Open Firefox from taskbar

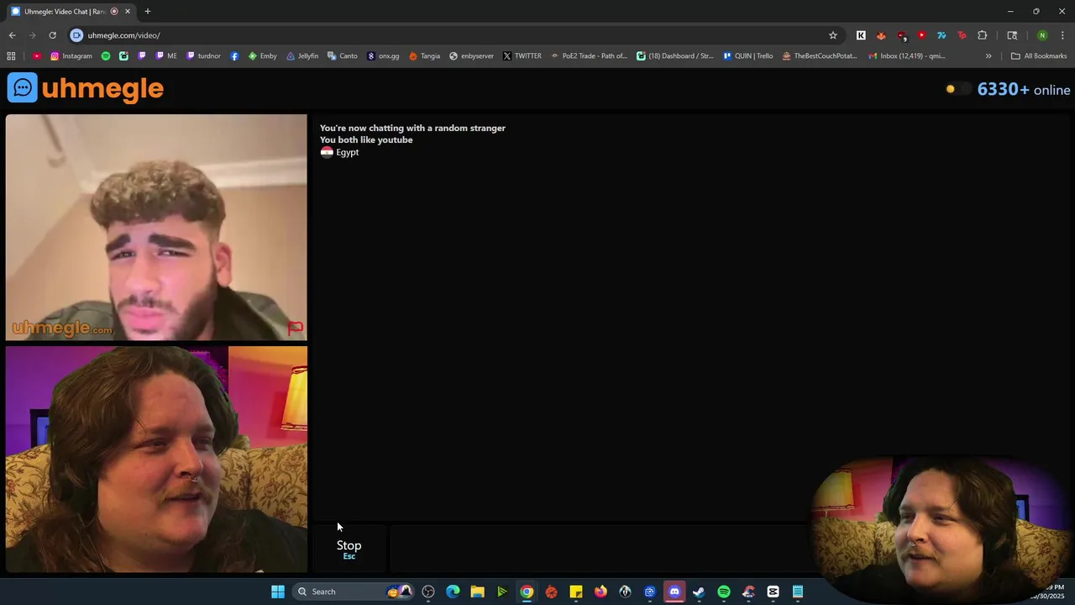600,592
